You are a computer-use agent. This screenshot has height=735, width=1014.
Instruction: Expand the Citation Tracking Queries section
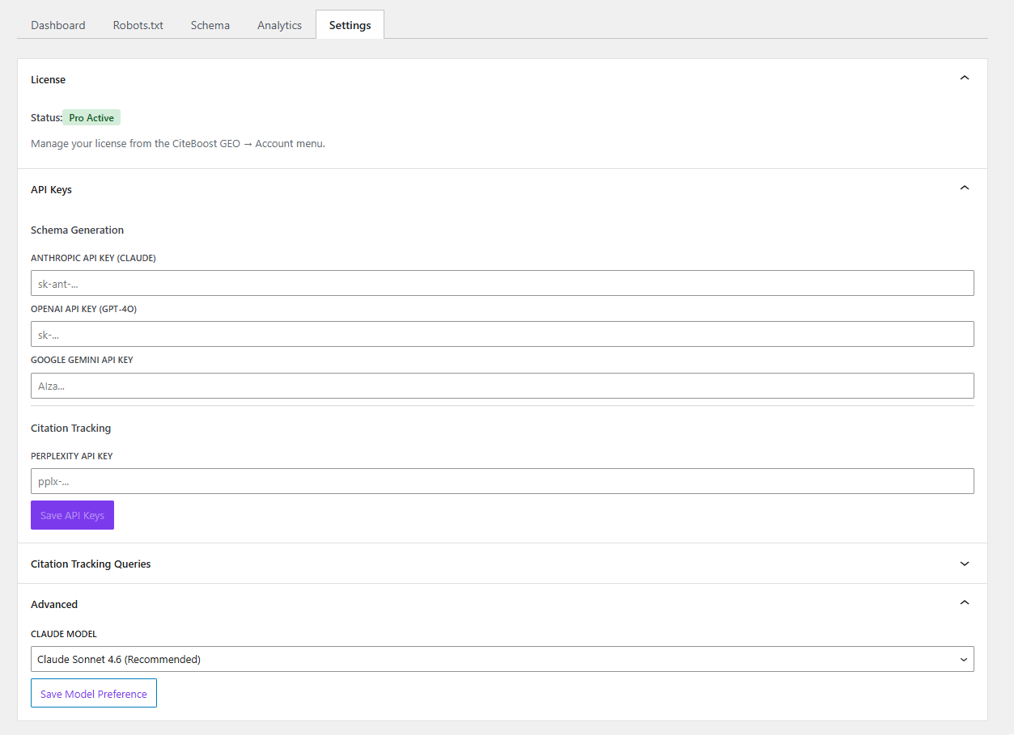(x=964, y=564)
